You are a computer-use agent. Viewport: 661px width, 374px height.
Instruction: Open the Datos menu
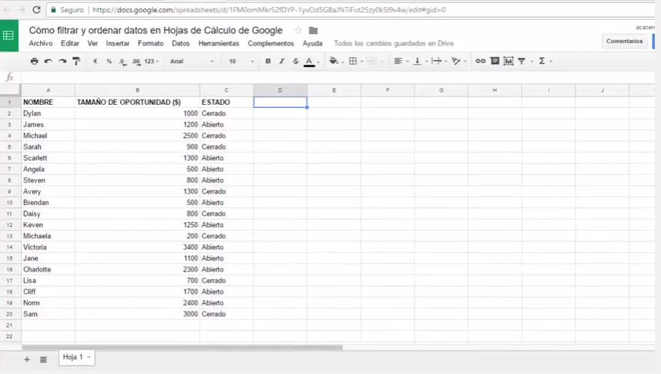(x=180, y=43)
